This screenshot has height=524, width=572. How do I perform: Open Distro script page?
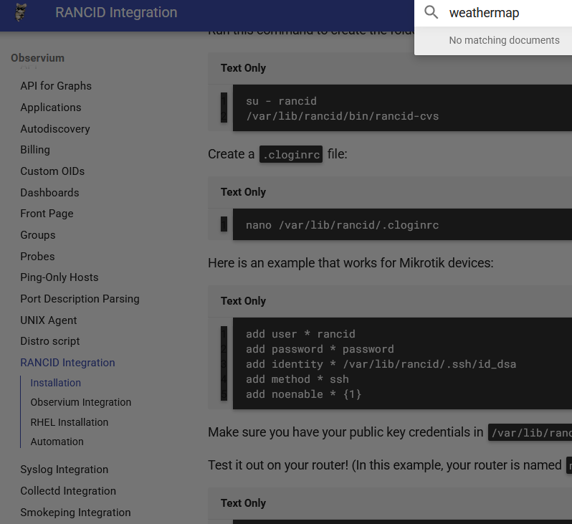pos(50,341)
